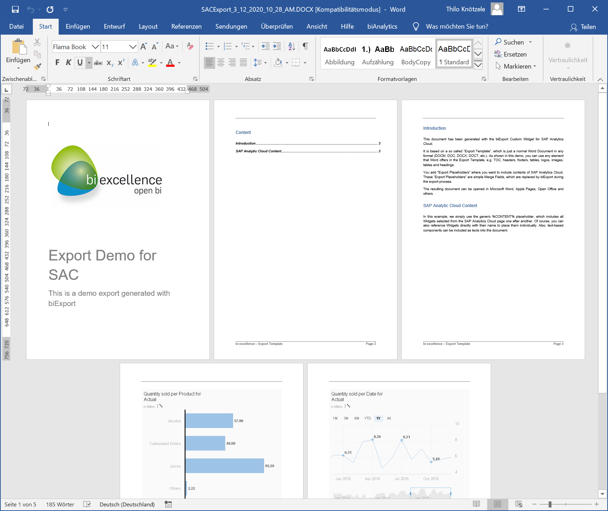Switch to Read Mode view

(x=476, y=504)
